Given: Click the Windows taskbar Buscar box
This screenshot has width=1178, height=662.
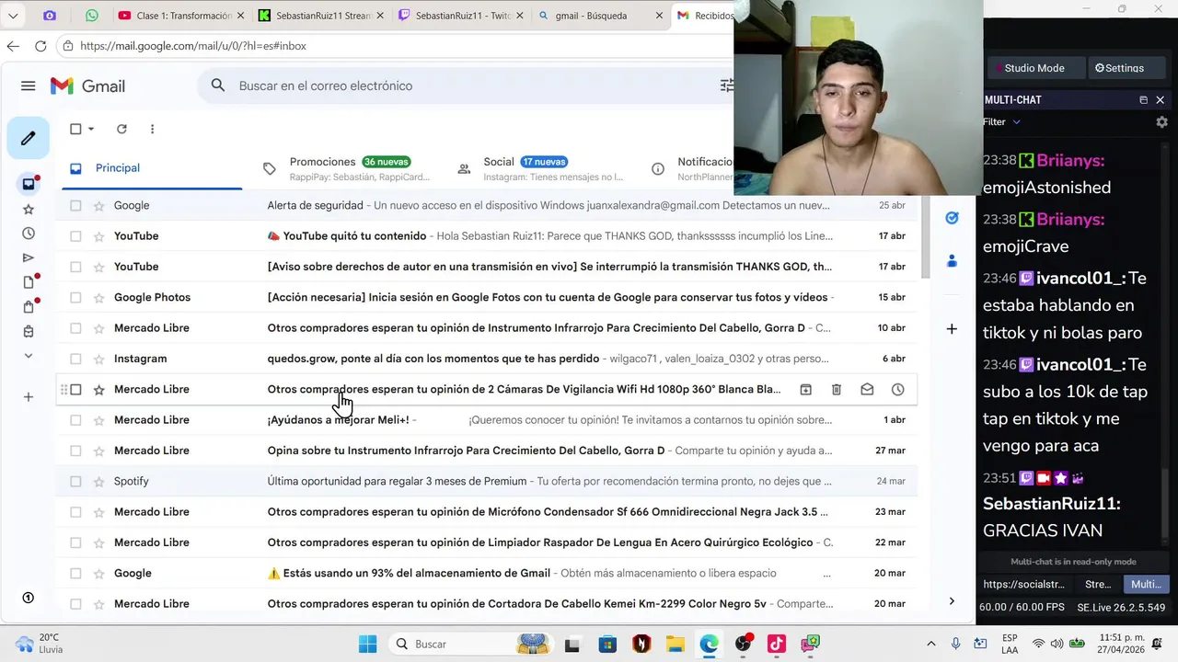Looking at the screenshot, I should (x=469, y=644).
